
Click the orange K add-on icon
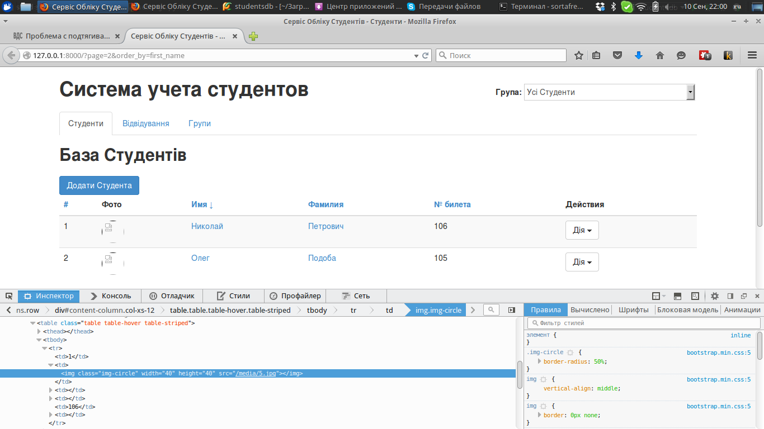728,55
